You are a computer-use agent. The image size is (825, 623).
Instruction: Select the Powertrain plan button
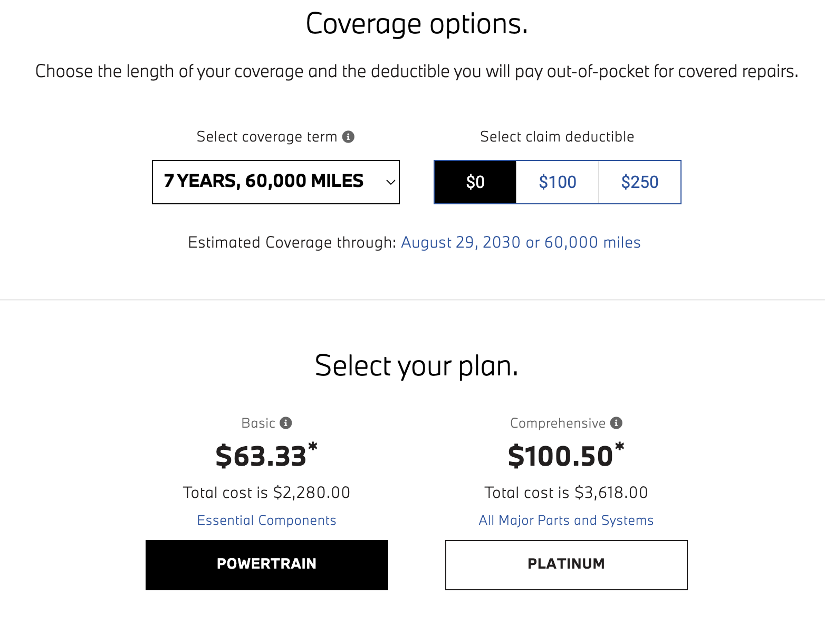(x=266, y=564)
